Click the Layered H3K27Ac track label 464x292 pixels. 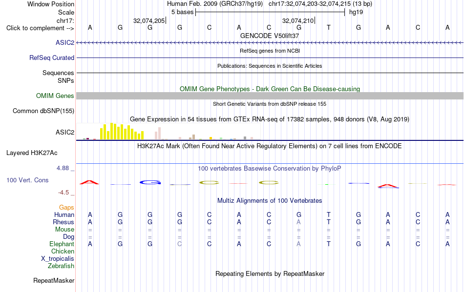[x=32, y=153]
